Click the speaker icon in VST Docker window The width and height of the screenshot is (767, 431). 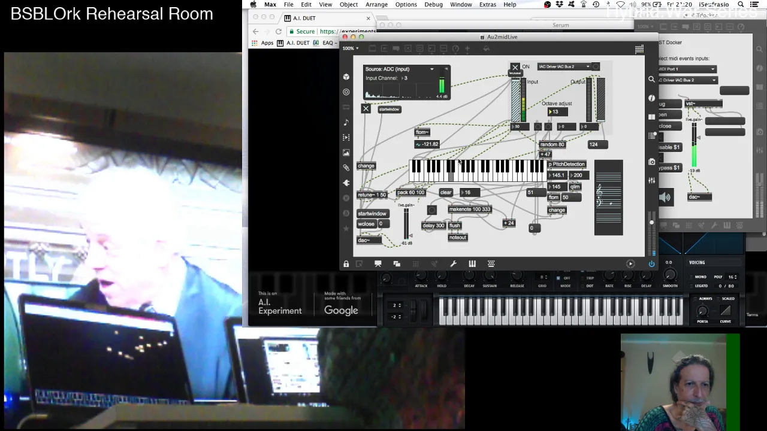(665, 197)
